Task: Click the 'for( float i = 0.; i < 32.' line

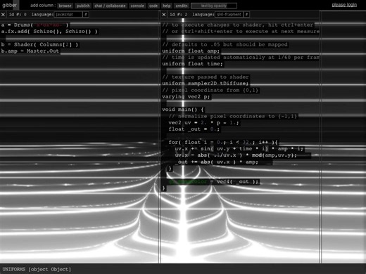Action: (x=223, y=142)
